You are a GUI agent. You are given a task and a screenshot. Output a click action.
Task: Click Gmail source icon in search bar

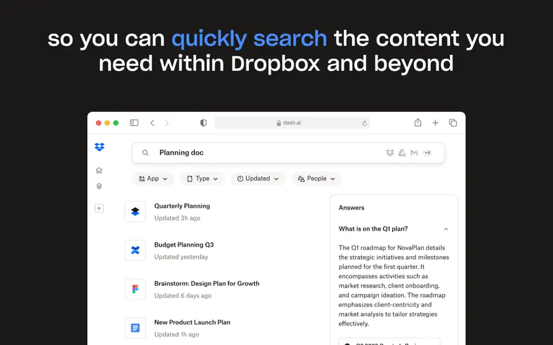point(414,153)
